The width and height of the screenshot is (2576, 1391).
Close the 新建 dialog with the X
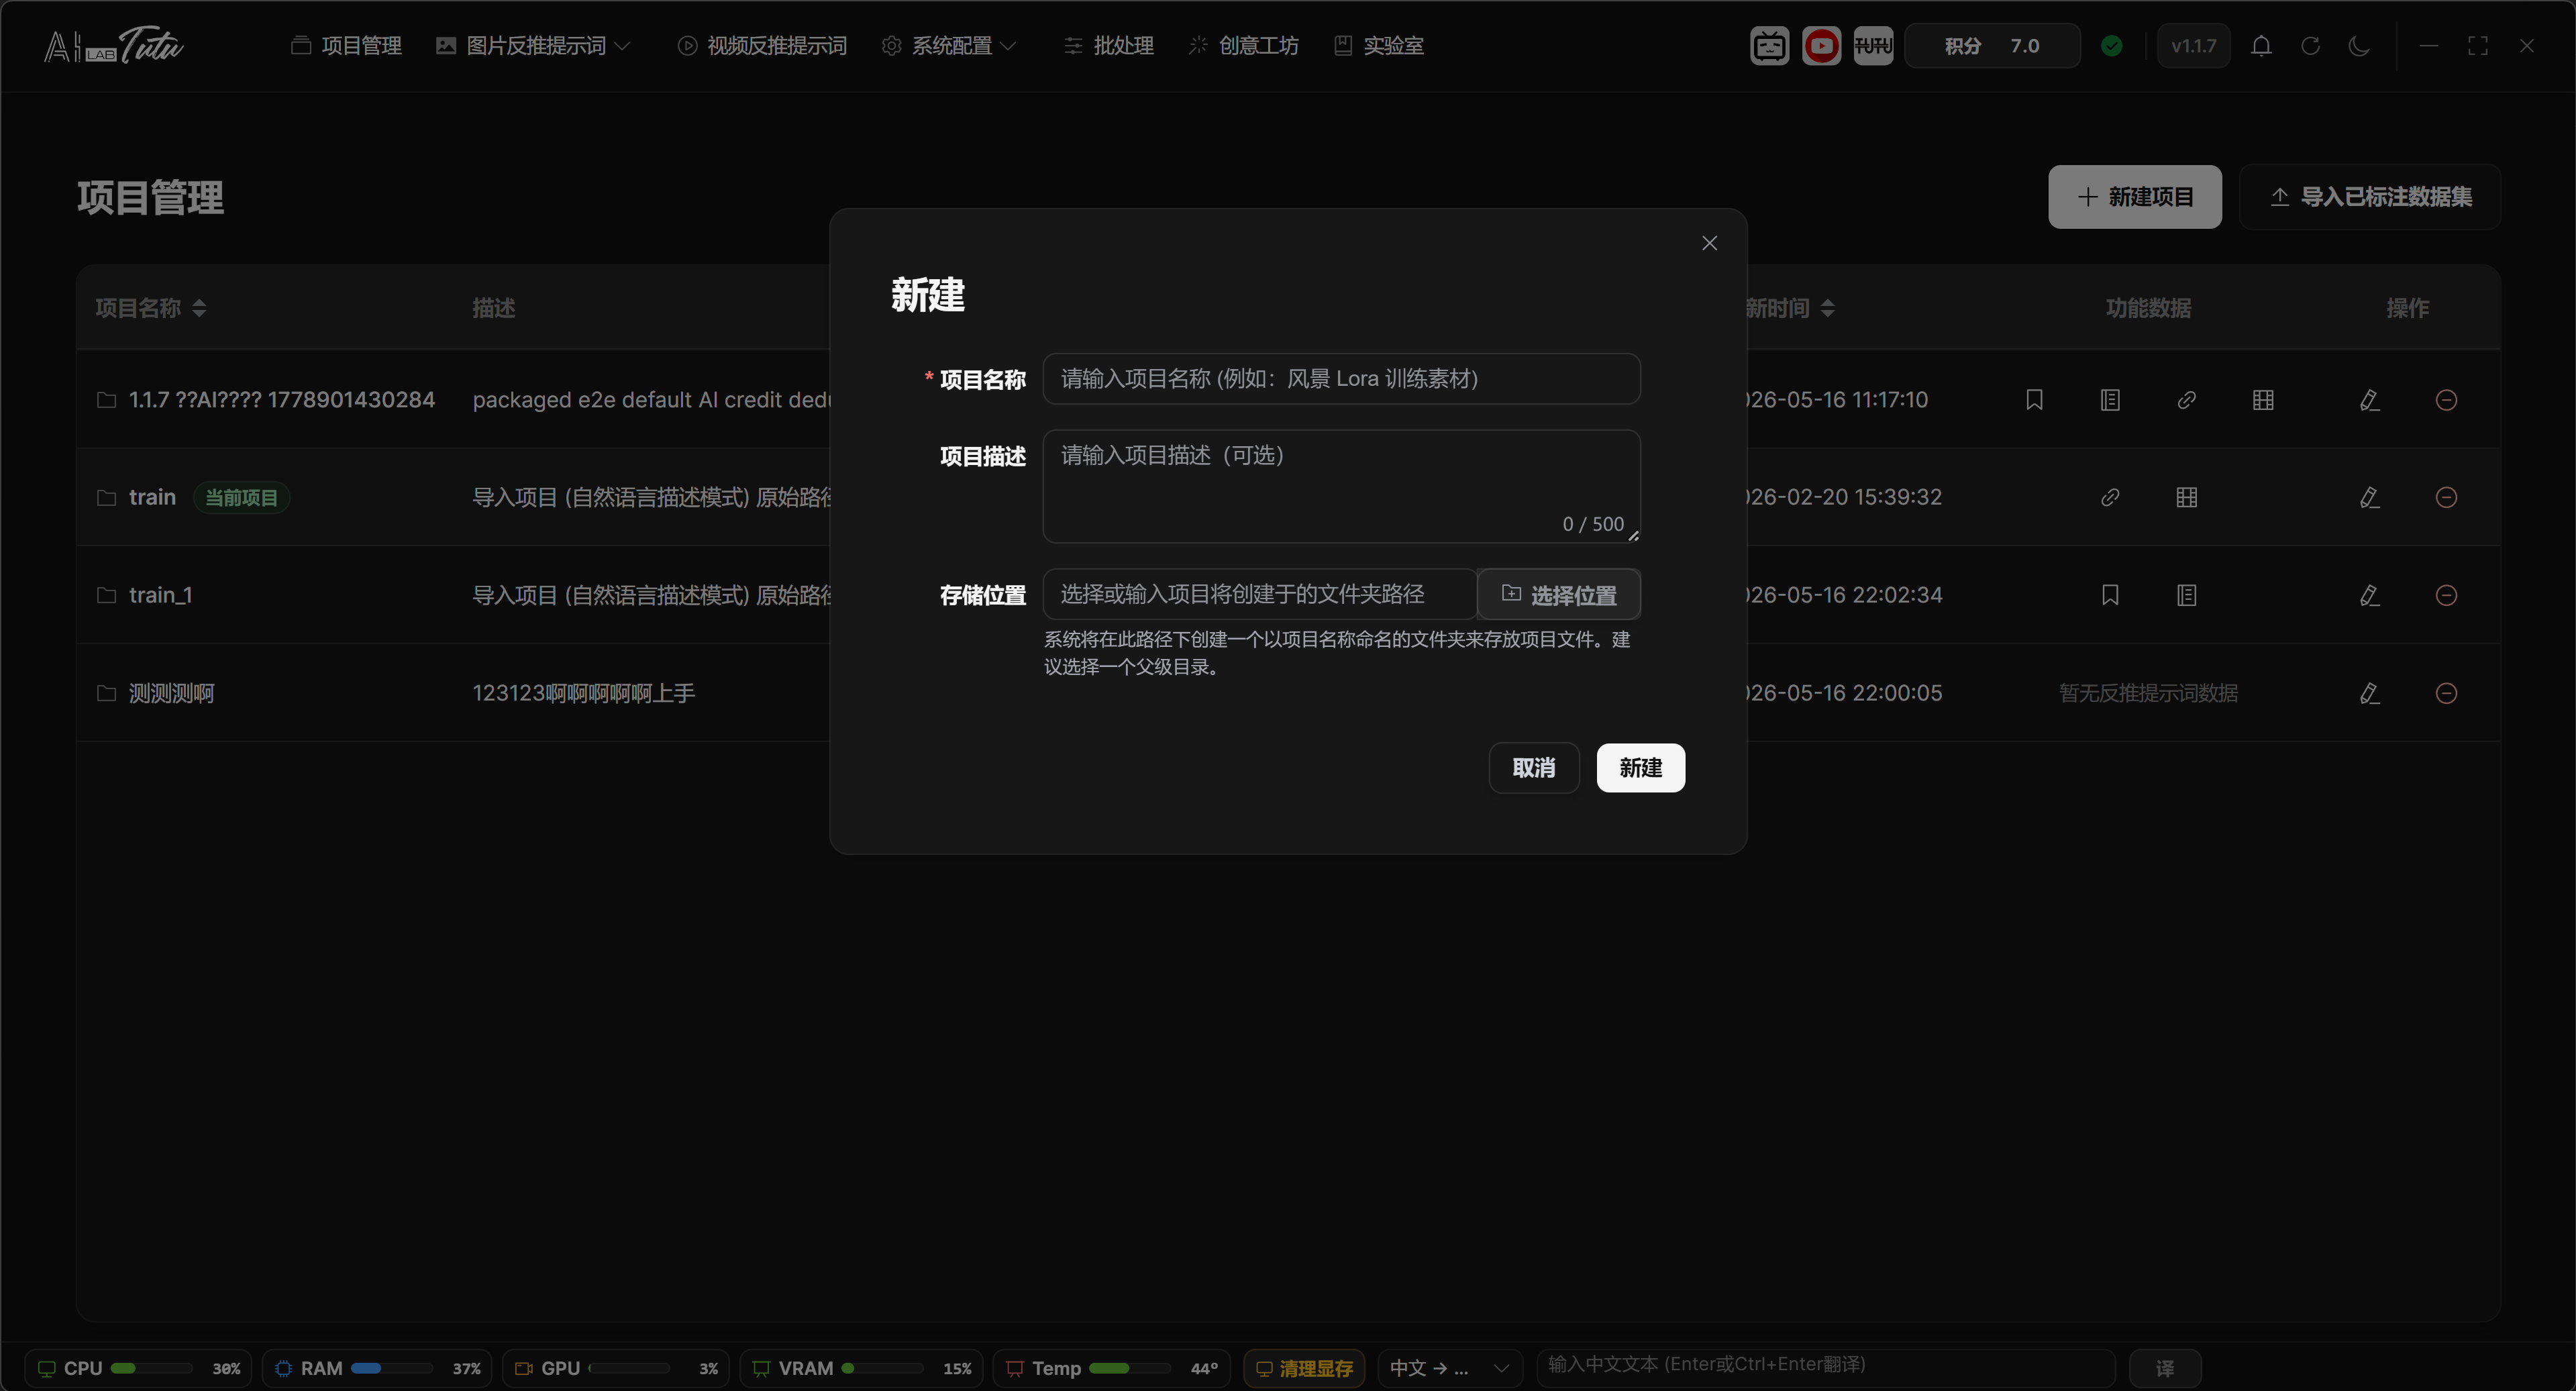click(x=1709, y=243)
